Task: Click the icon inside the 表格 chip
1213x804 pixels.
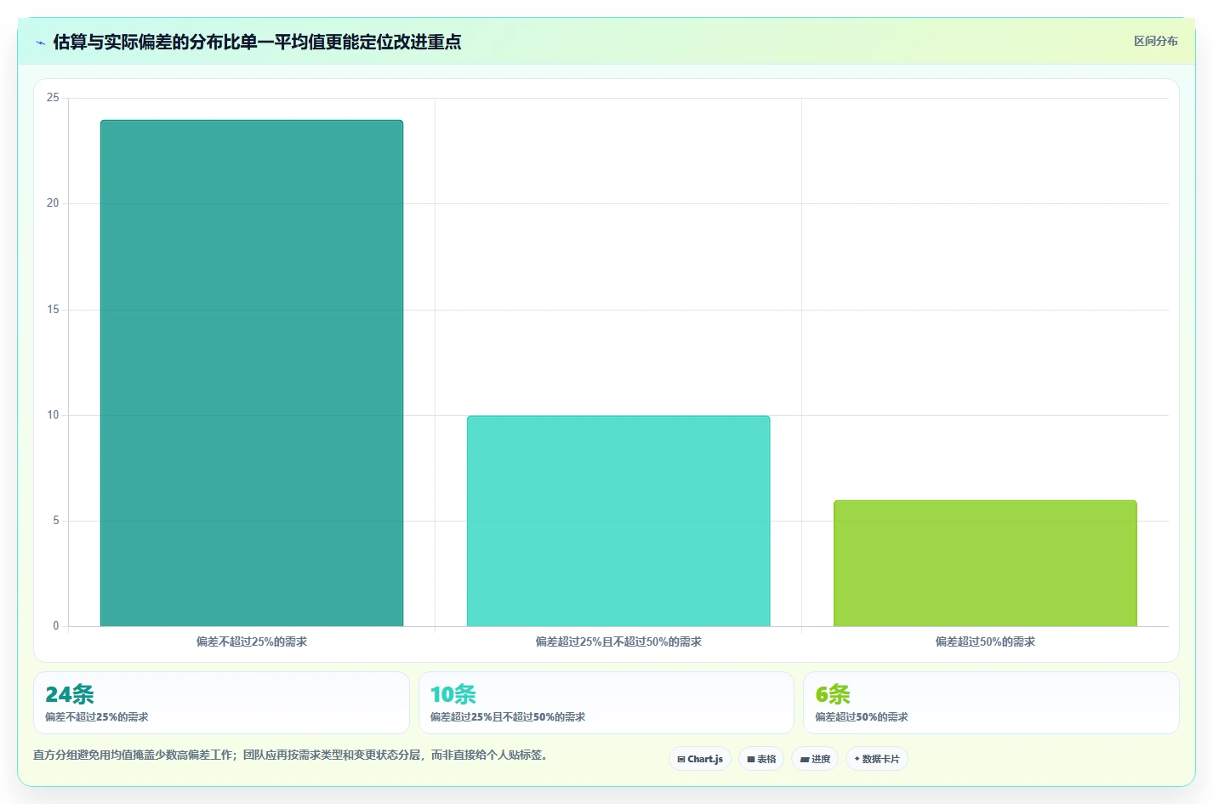Action: click(x=751, y=759)
